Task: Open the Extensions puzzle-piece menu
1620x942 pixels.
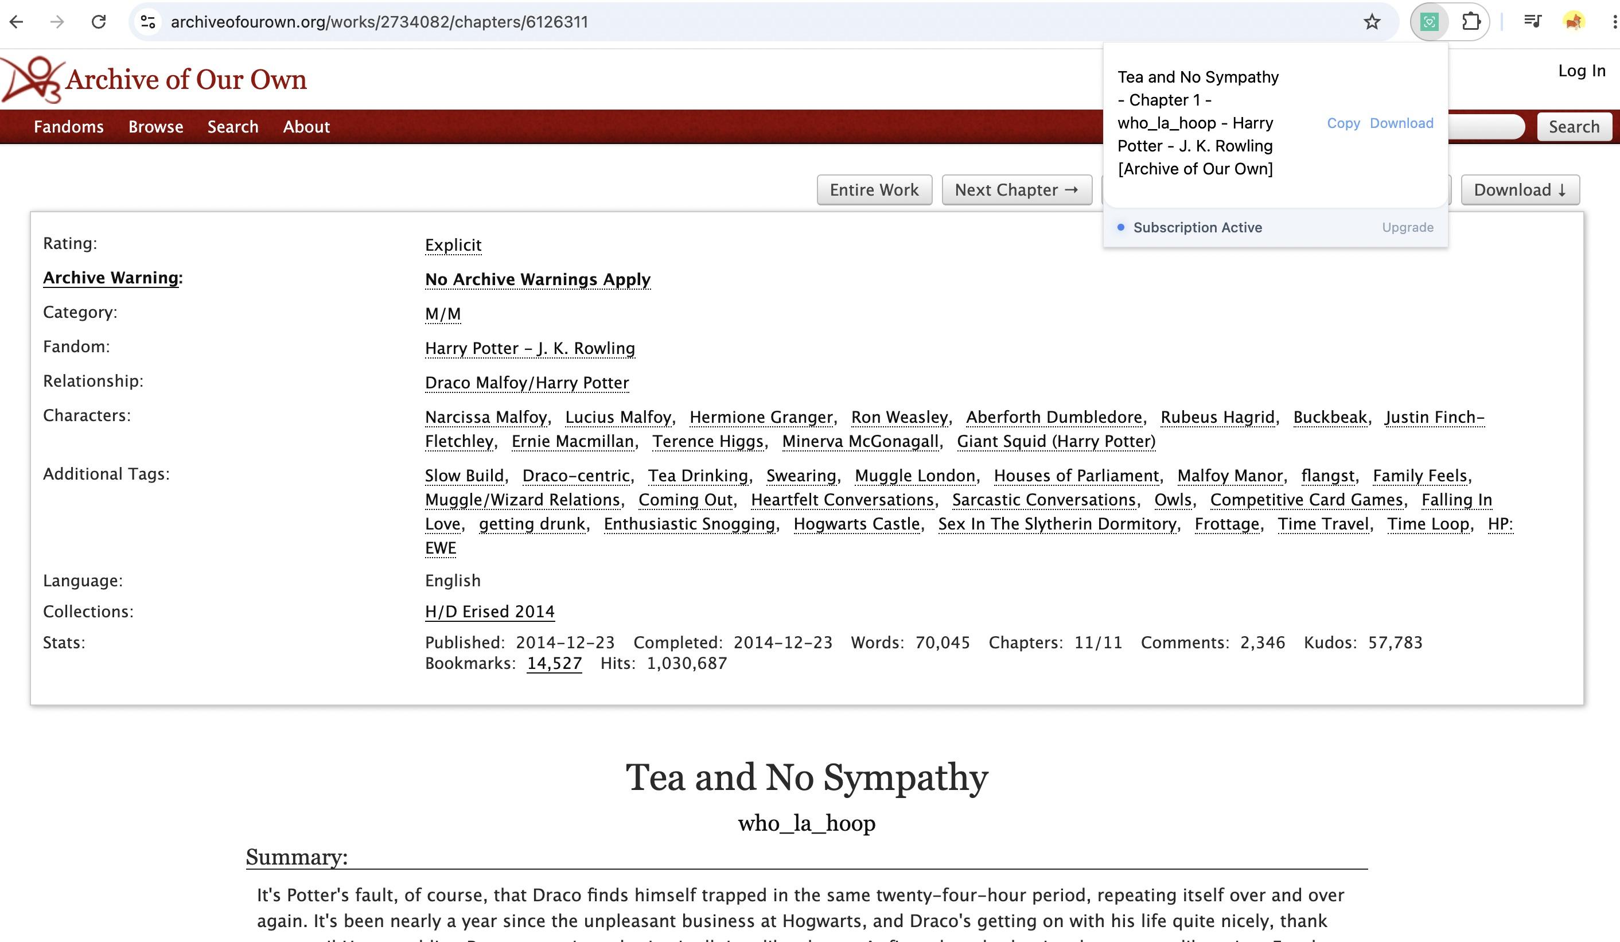Action: click(x=1471, y=22)
